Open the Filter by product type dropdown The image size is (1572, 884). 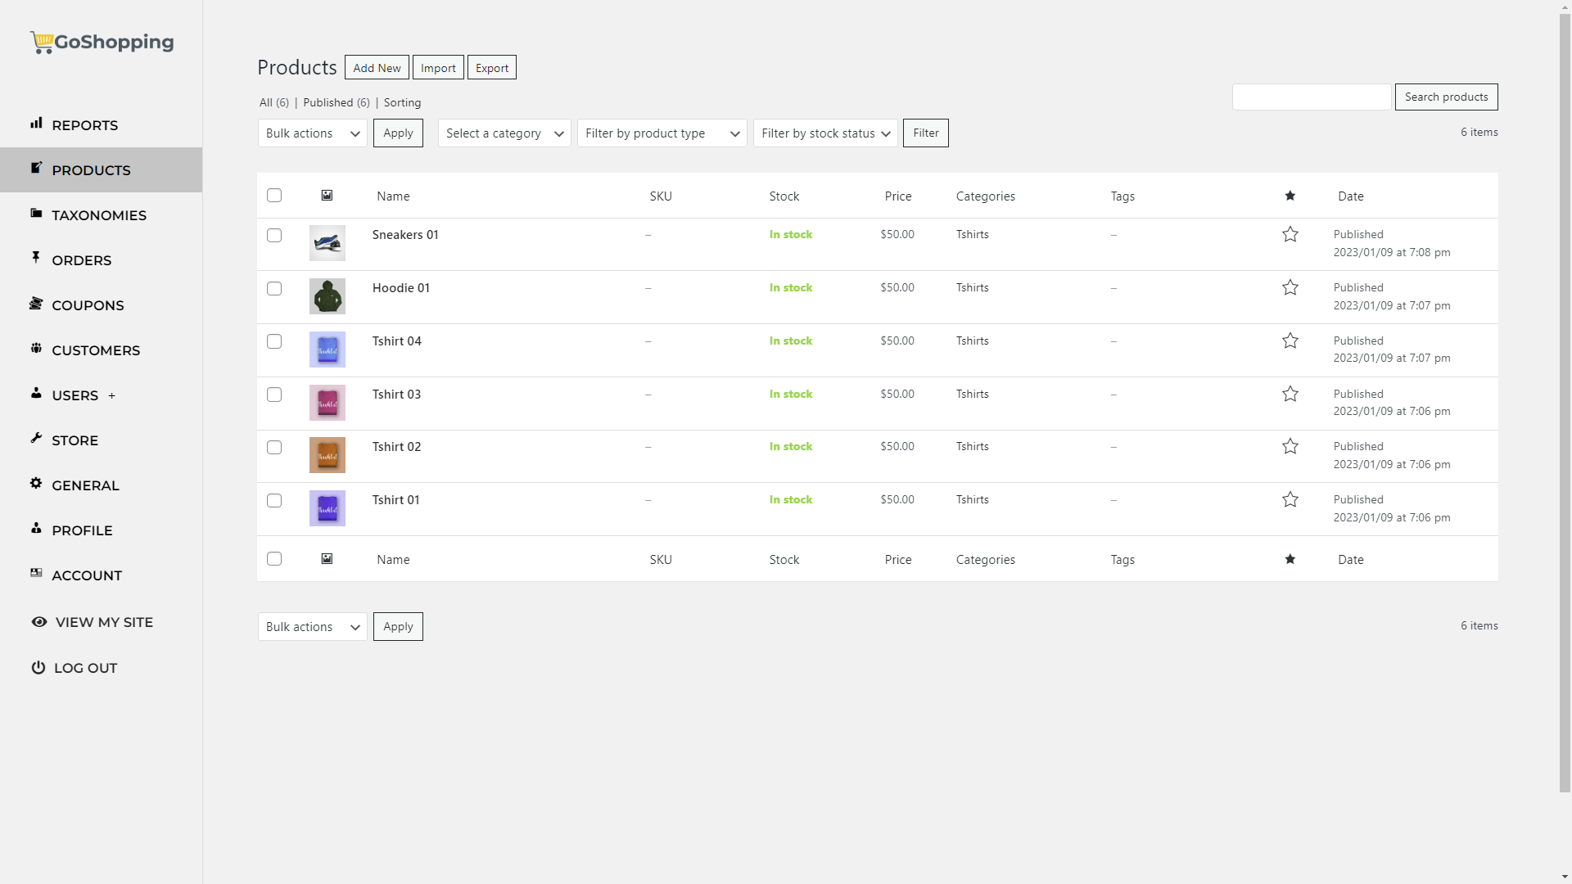click(x=662, y=133)
